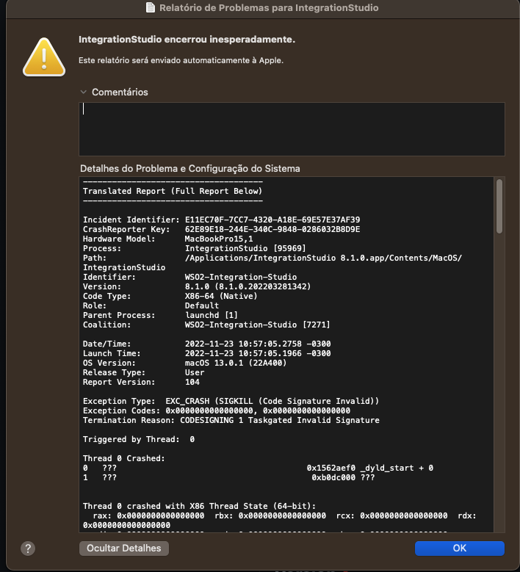Click the Comentários label
520x572 pixels.
(120, 92)
